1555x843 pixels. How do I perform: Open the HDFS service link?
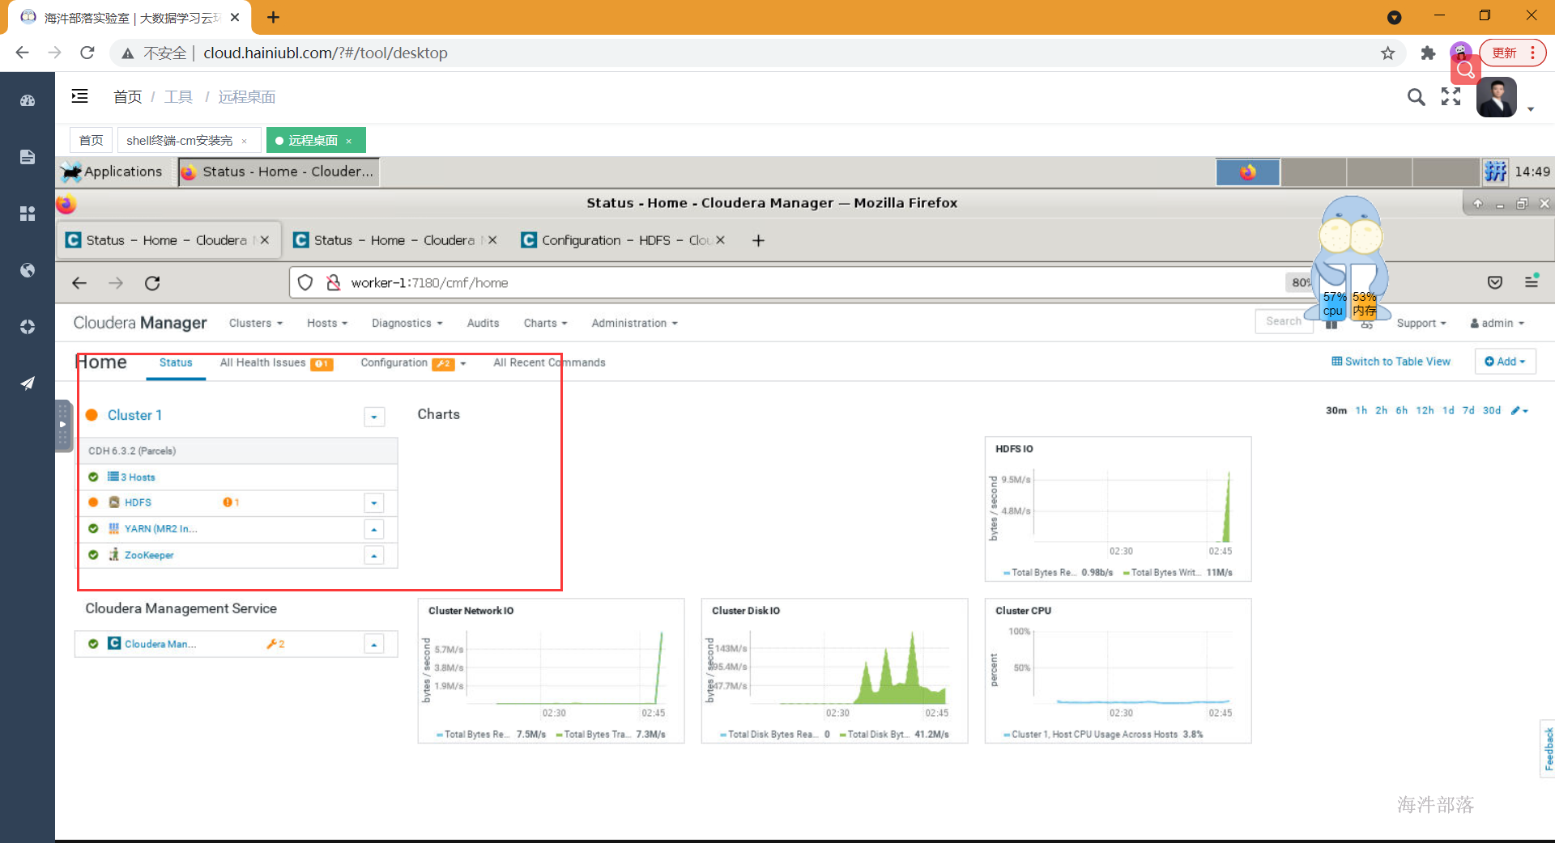[x=138, y=502]
